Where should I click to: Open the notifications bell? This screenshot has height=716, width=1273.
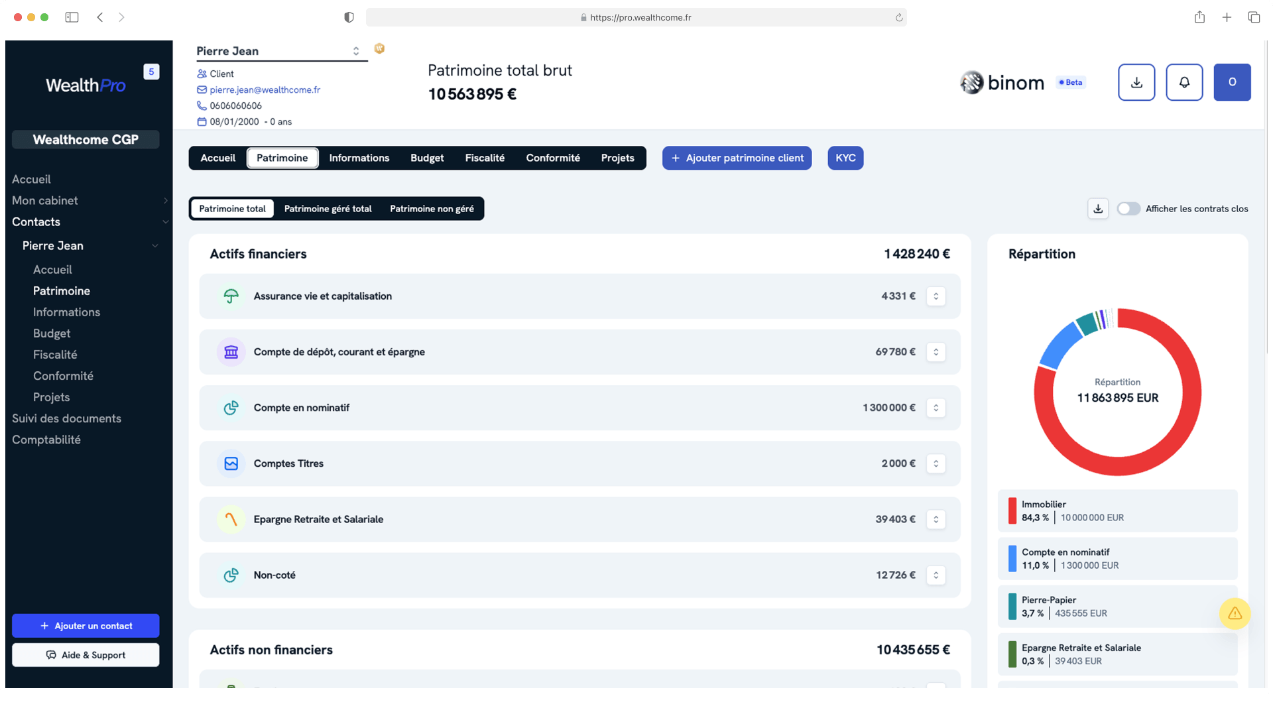[x=1184, y=82]
